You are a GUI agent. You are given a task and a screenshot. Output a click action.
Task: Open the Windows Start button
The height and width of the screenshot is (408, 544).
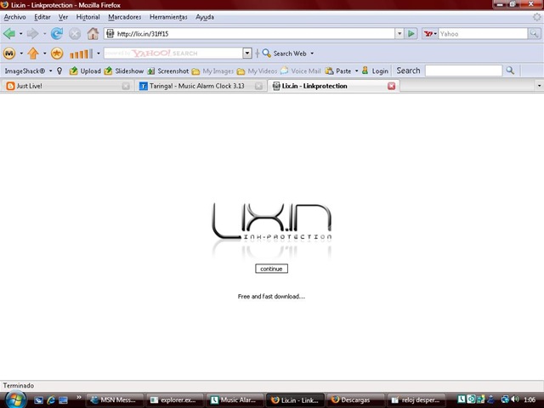click(15, 399)
